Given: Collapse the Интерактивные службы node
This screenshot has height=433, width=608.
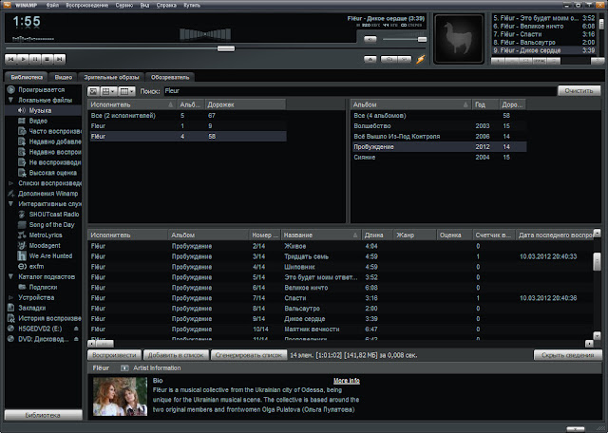Looking at the screenshot, I should 10,204.
